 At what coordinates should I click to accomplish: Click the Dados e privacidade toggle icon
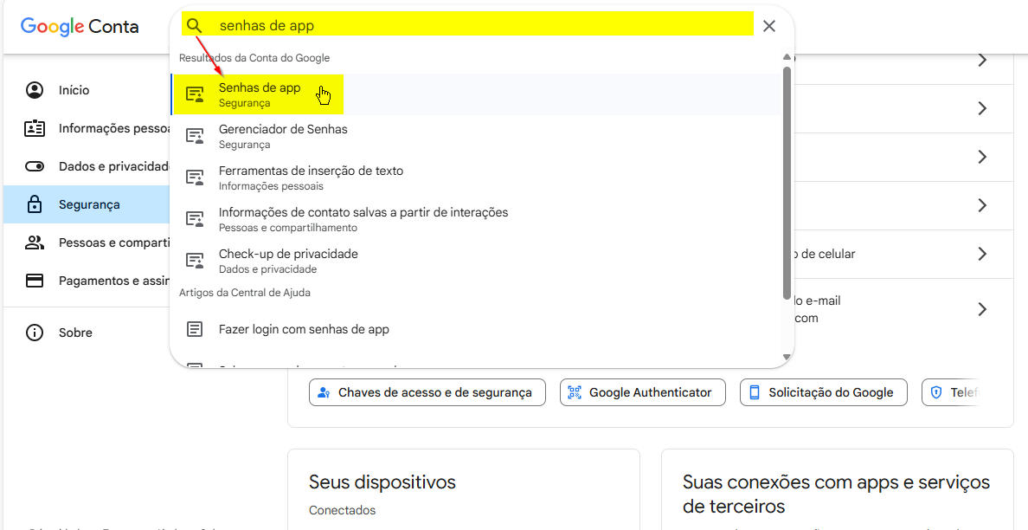point(34,166)
